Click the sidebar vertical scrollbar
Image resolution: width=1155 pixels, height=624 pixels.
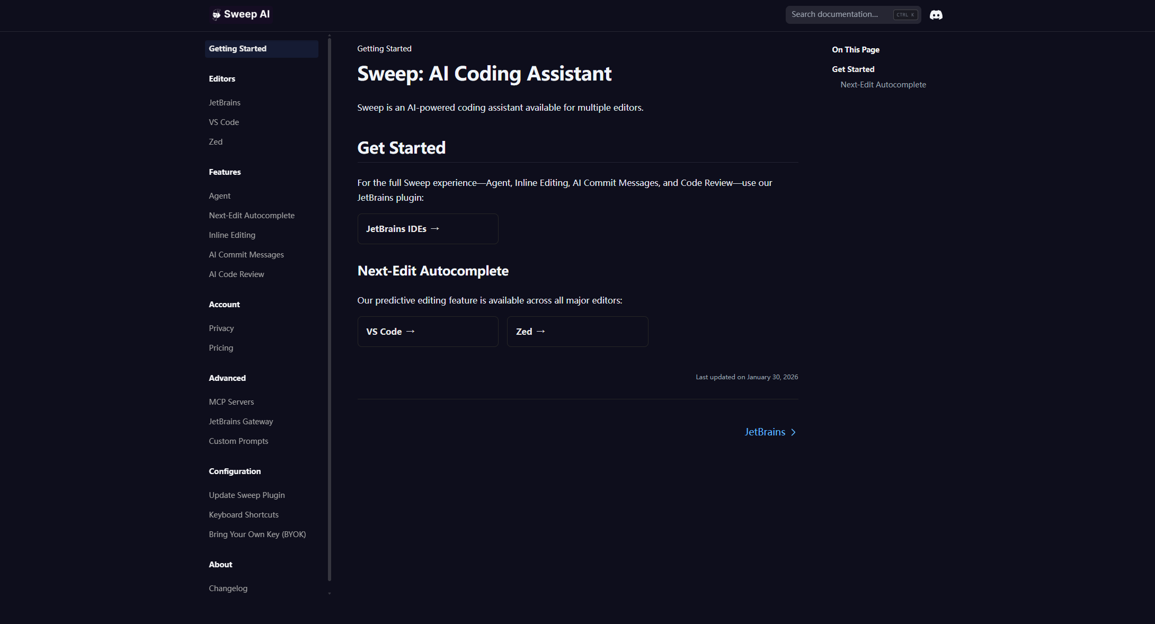[330, 310]
